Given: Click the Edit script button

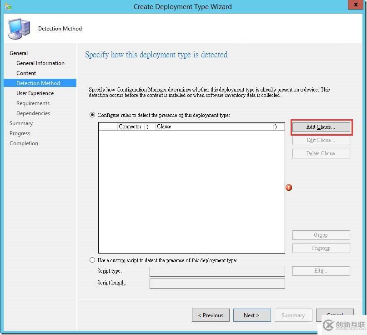Looking at the screenshot, I should pyautogui.click(x=321, y=271).
